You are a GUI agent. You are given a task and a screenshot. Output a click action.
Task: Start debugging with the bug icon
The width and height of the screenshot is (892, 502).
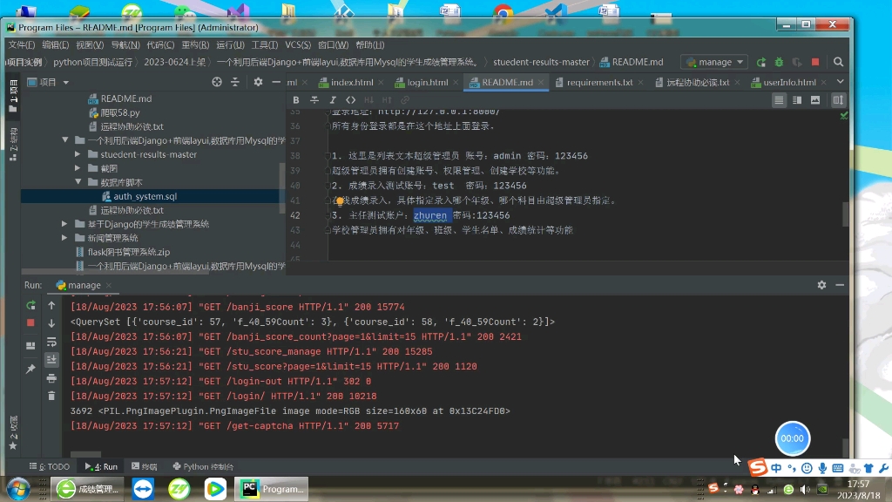tap(779, 62)
